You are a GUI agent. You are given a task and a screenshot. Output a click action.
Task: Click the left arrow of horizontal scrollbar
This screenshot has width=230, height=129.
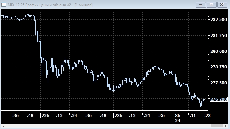(x=3, y=126)
